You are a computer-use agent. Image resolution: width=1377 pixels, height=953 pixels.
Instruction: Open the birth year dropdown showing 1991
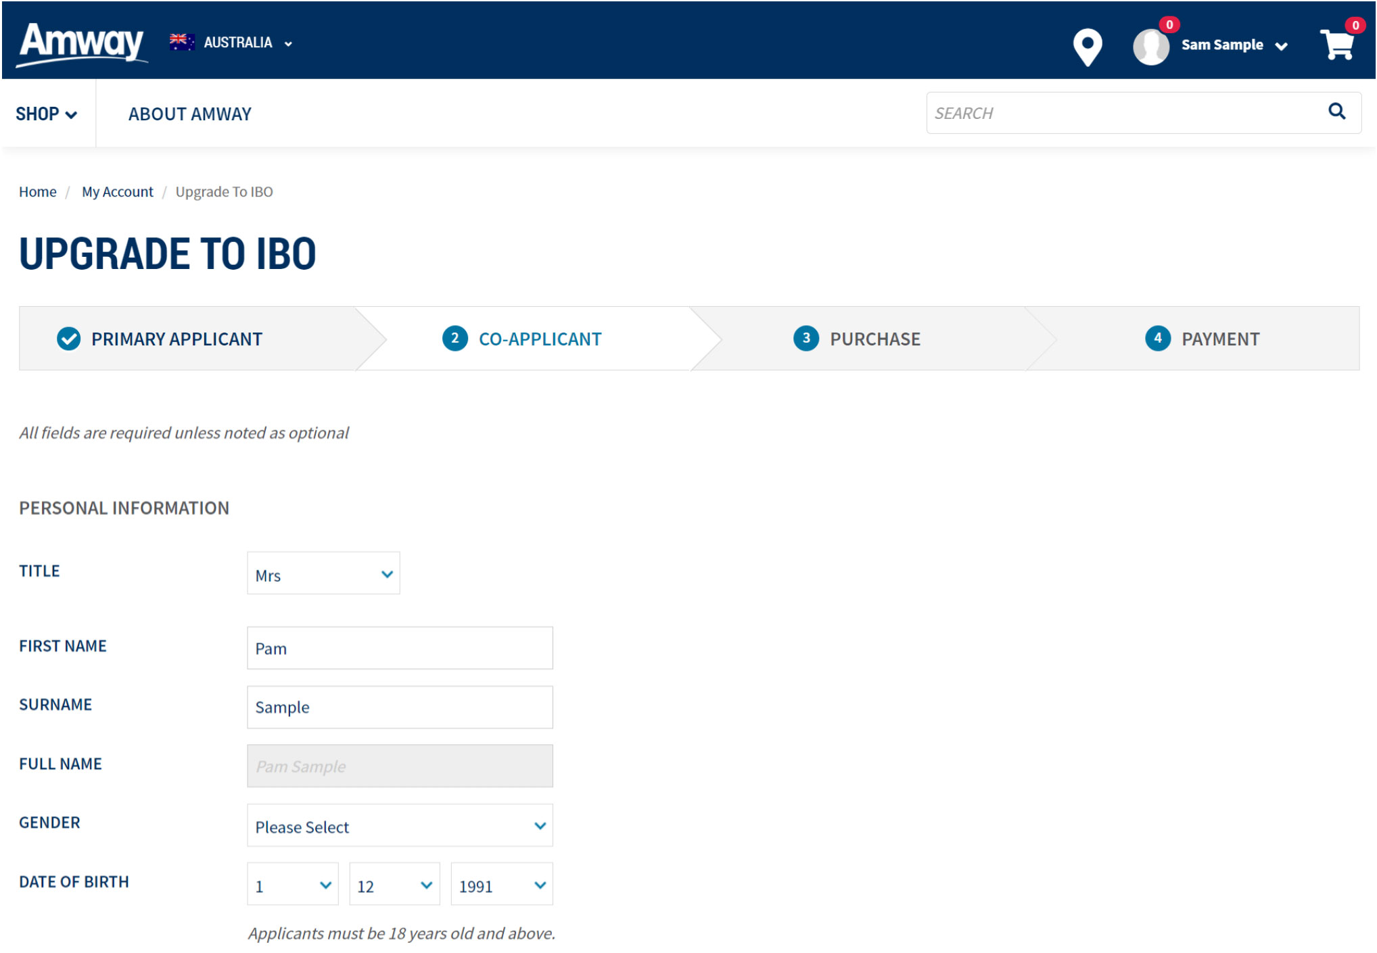pyautogui.click(x=502, y=884)
